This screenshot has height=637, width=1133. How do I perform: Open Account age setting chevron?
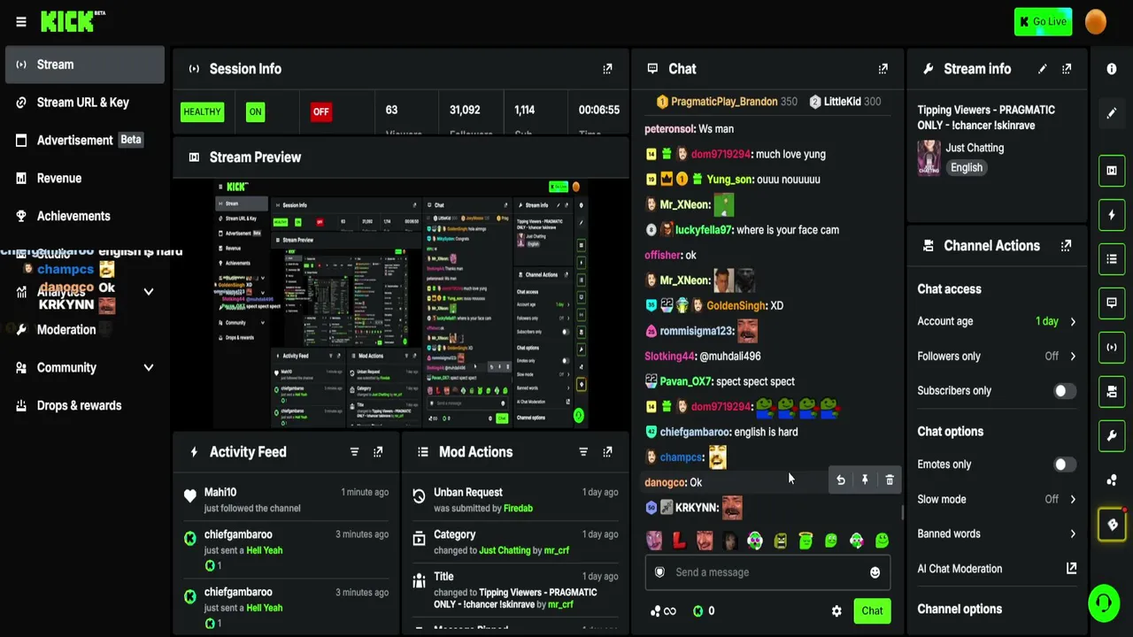click(1073, 322)
